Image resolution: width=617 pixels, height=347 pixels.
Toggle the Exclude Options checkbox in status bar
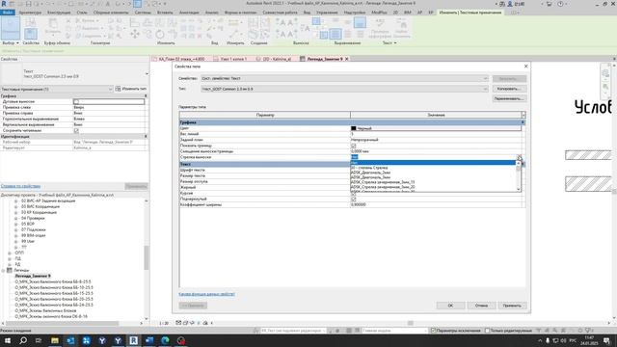tap(433, 331)
